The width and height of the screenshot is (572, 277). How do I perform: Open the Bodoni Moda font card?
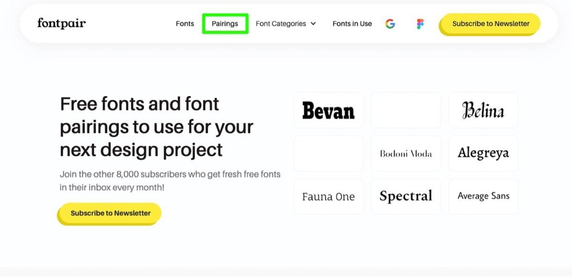(406, 154)
